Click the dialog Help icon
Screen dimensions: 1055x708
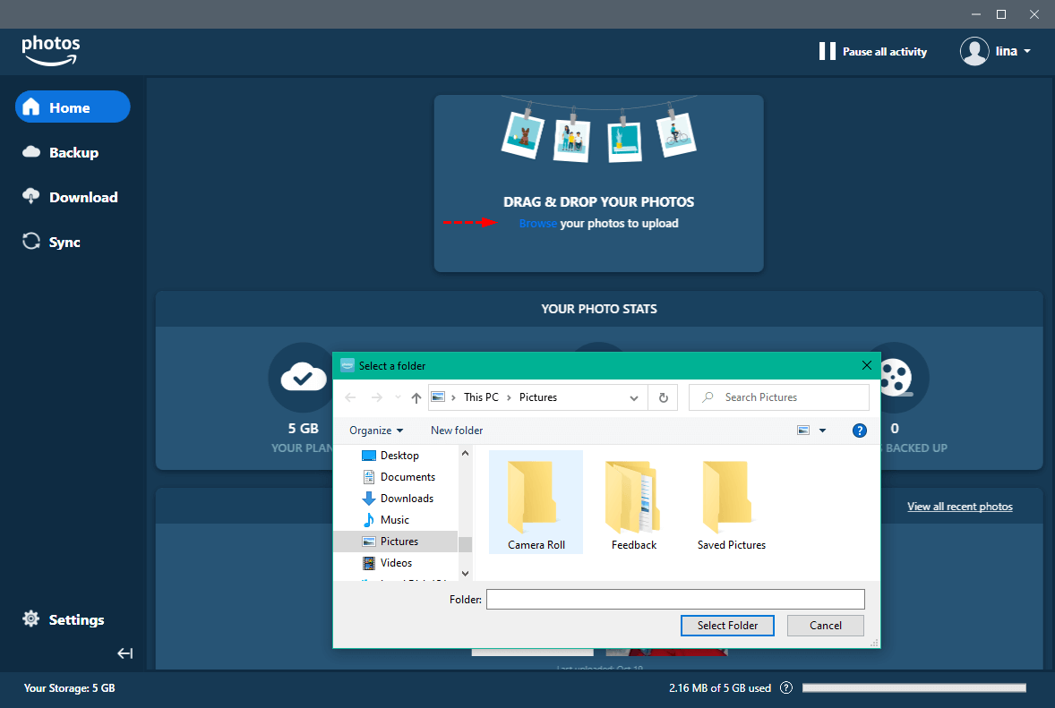click(x=859, y=431)
